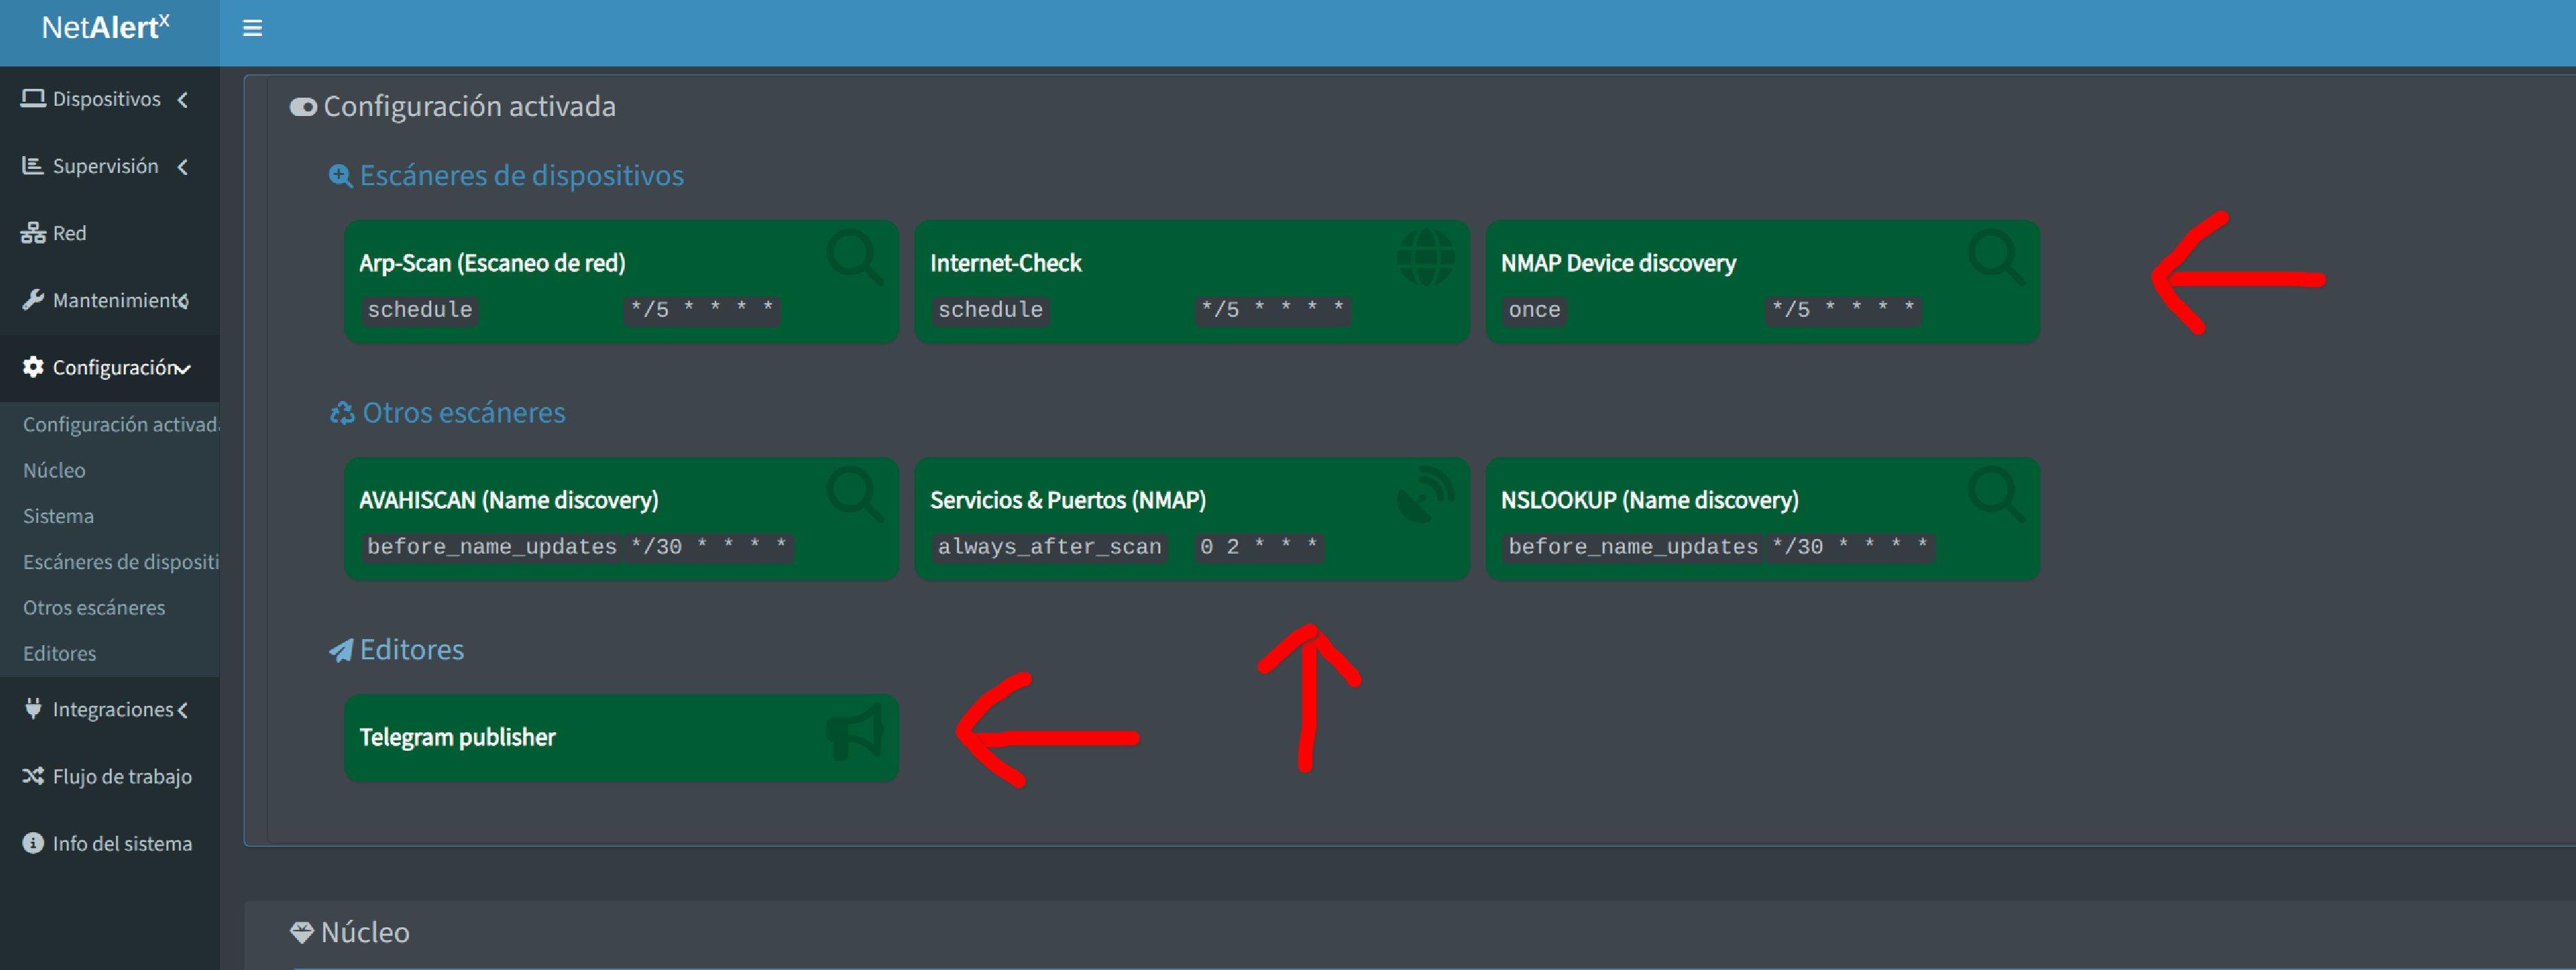This screenshot has width=2576, height=970.
Task: Click the magnifier icon on NMAP Device discovery card
Action: pos(1996,256)
